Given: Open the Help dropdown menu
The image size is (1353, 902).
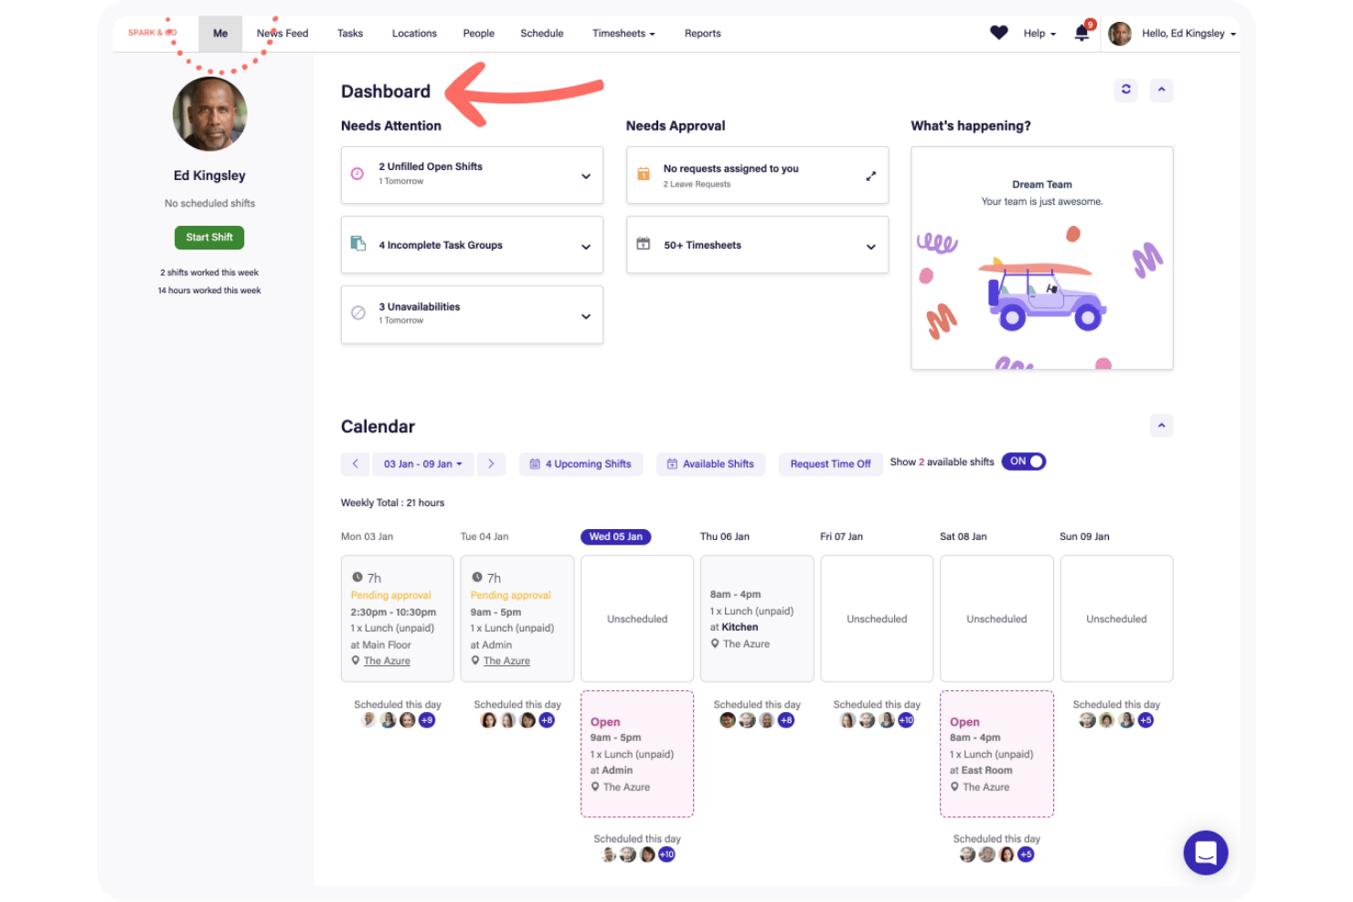Looking at the screenshot, I should coord(1039,34).
